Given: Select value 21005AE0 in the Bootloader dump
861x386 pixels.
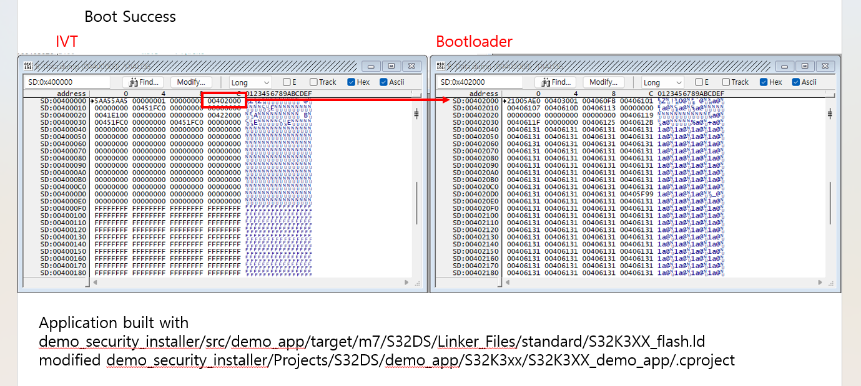Looking at the screenshot, I should tap(523, 101).
